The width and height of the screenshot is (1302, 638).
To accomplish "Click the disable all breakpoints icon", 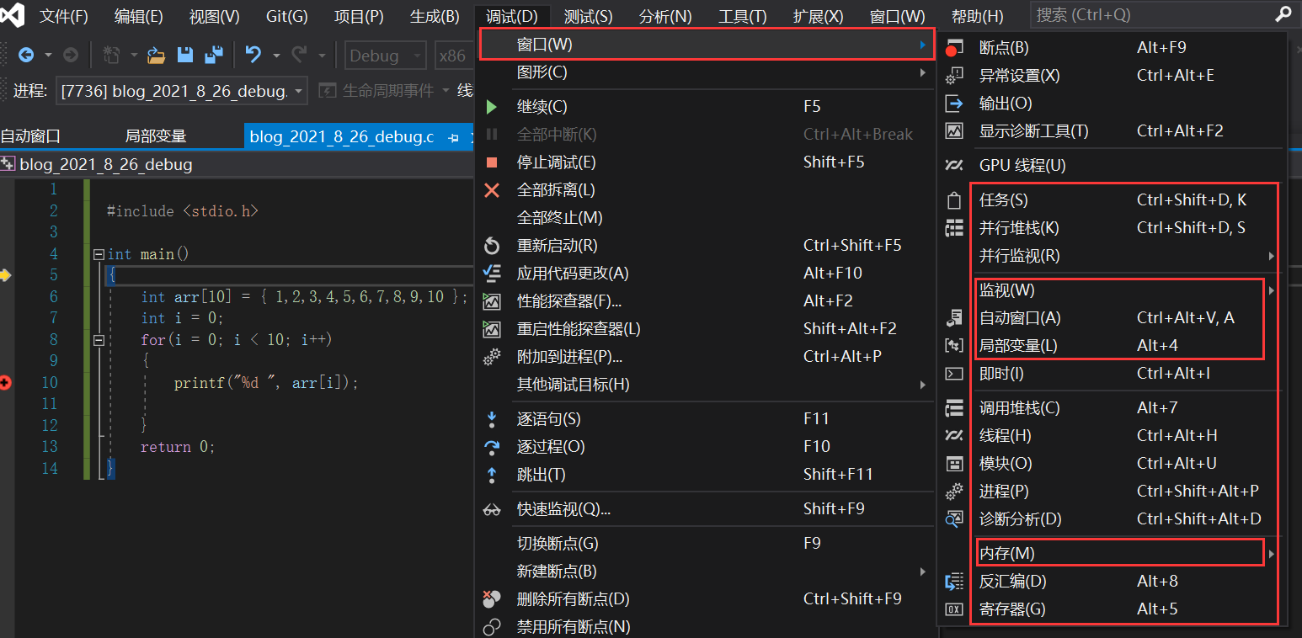I will click(492, 627).
